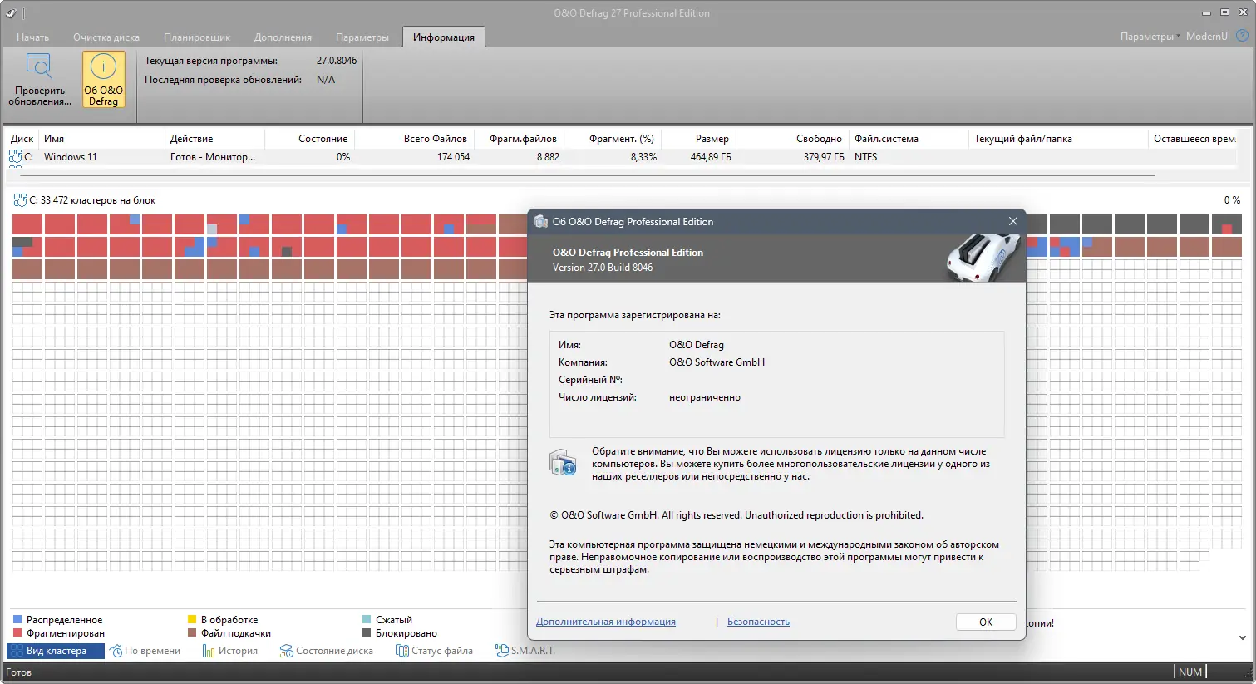Open the Параметры ribbon tab

(x=362, y=37)
